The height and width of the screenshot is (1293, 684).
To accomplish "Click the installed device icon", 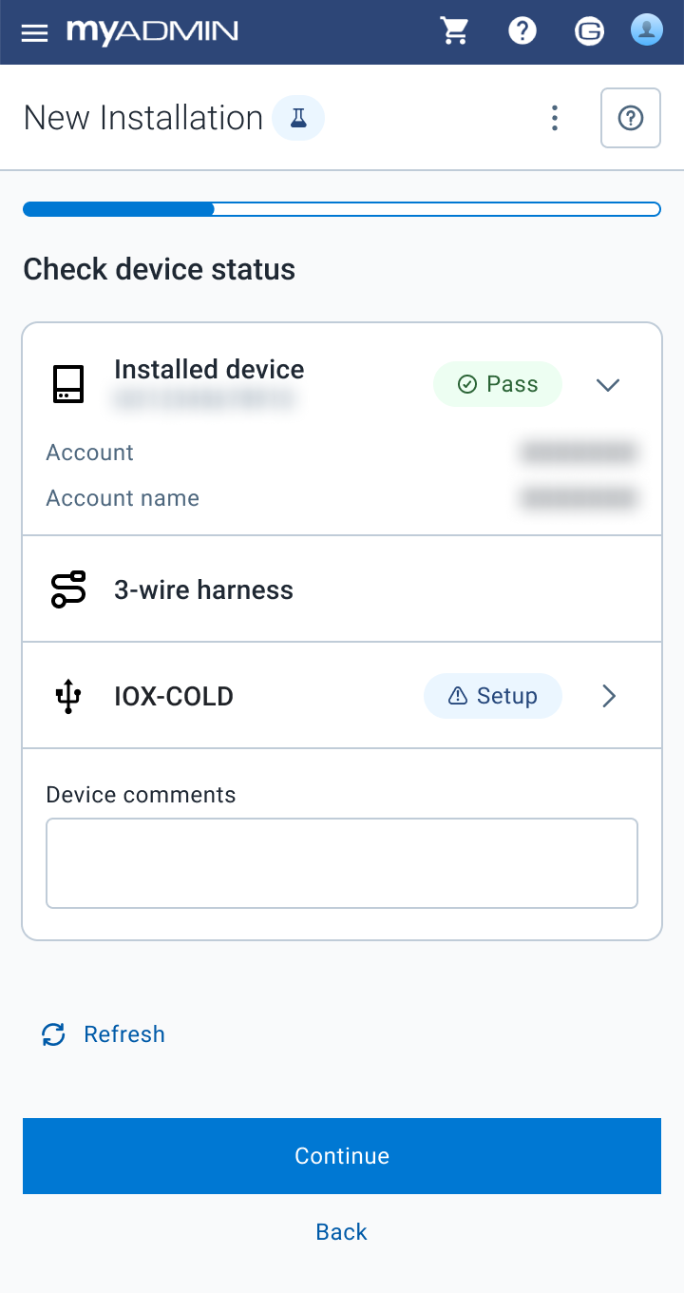I will pyautogui.click(x=68, y=384).
